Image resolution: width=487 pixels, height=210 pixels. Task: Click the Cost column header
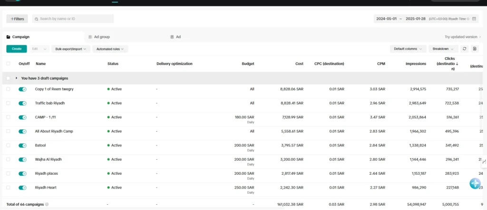(300, 64)
